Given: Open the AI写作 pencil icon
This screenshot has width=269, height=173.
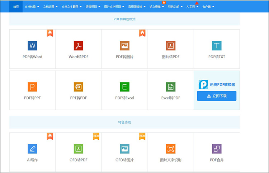Looking at the screenshot, I should tap(32, 149).
